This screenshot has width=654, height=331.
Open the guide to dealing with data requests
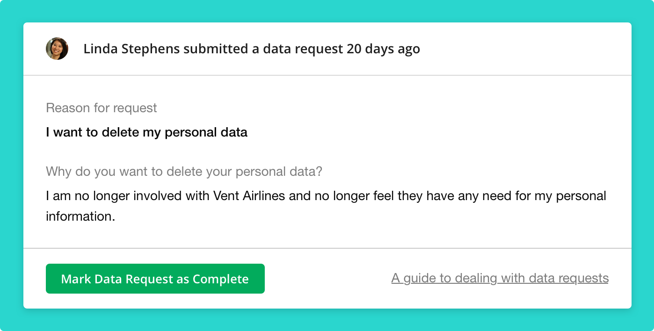(x=500, y=278)
